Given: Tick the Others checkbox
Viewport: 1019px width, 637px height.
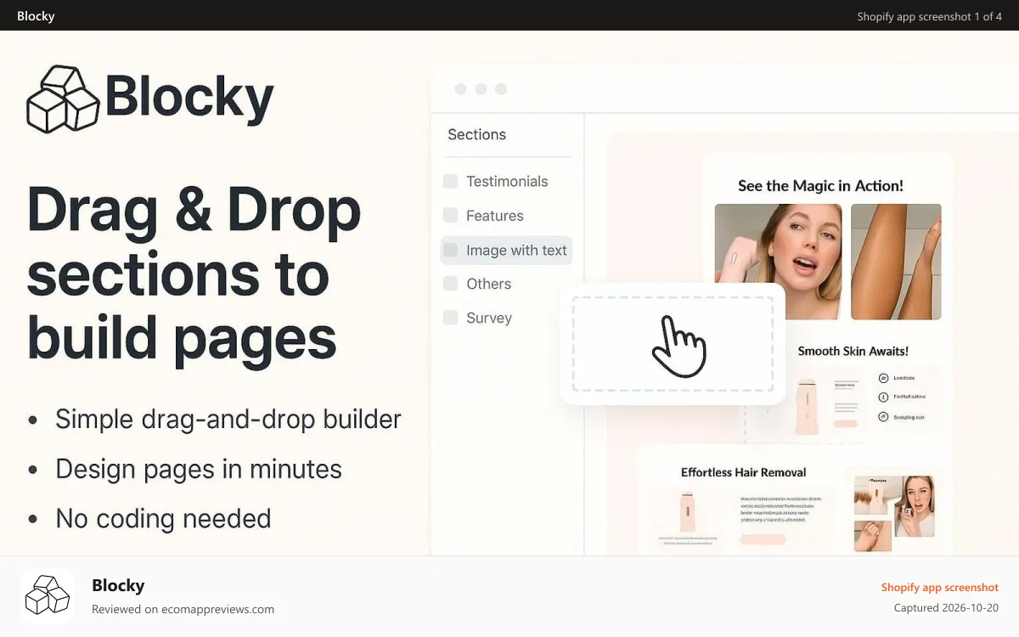Looking at the screenshot, I should (451, 284).
